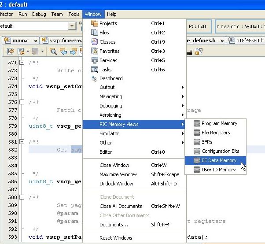Screen dimensions: 265x244
Task: Open Configuration Bits memory view
Action: pyautogui.click(x=219, y=151)
